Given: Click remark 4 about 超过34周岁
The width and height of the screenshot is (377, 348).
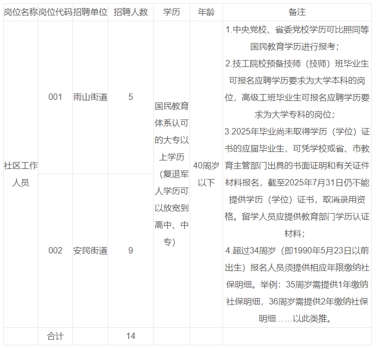Looking at the screenshot, I should (x=297, y=284).
